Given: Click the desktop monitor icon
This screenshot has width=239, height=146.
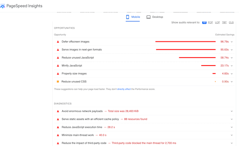Looking at the screenshot, I should coord(148,17).
